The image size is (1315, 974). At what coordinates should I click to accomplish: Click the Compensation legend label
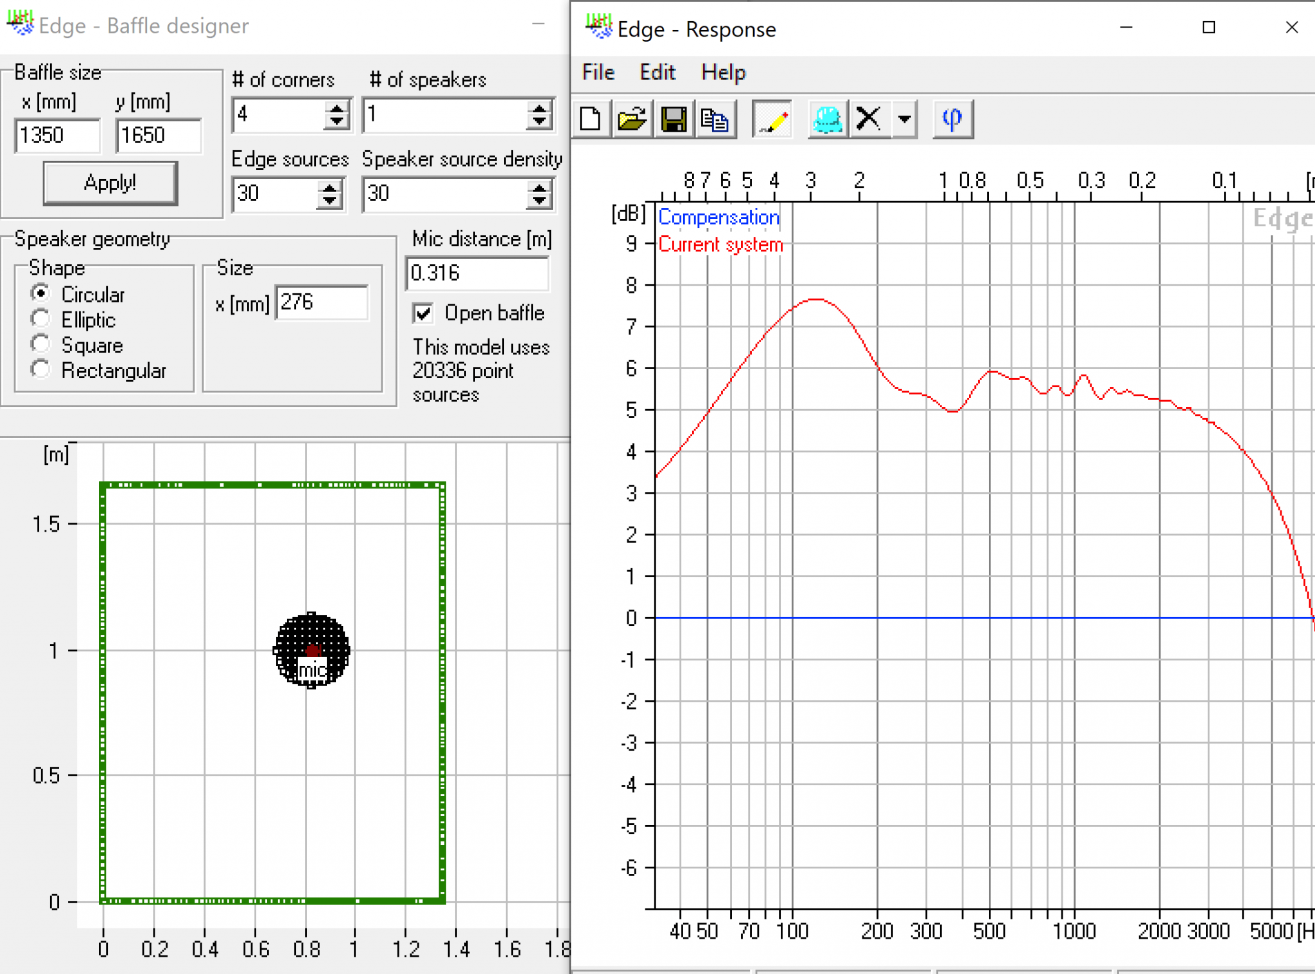(x=719, y=218)
